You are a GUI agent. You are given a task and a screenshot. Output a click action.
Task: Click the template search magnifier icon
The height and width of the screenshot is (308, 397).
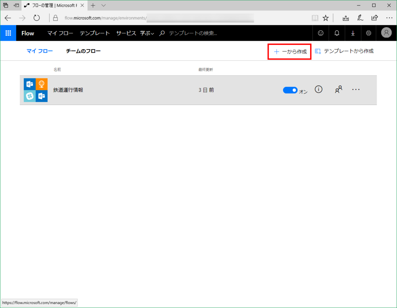[x=162, y=33]
